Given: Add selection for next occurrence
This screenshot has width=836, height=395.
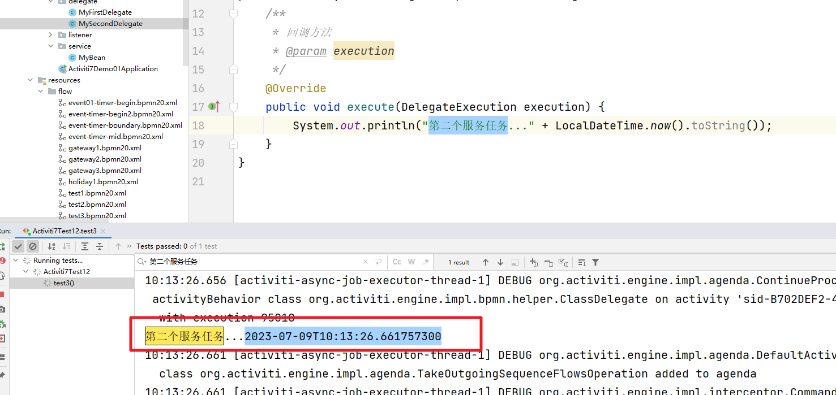Looking at the screenshot, I should 534,262.
